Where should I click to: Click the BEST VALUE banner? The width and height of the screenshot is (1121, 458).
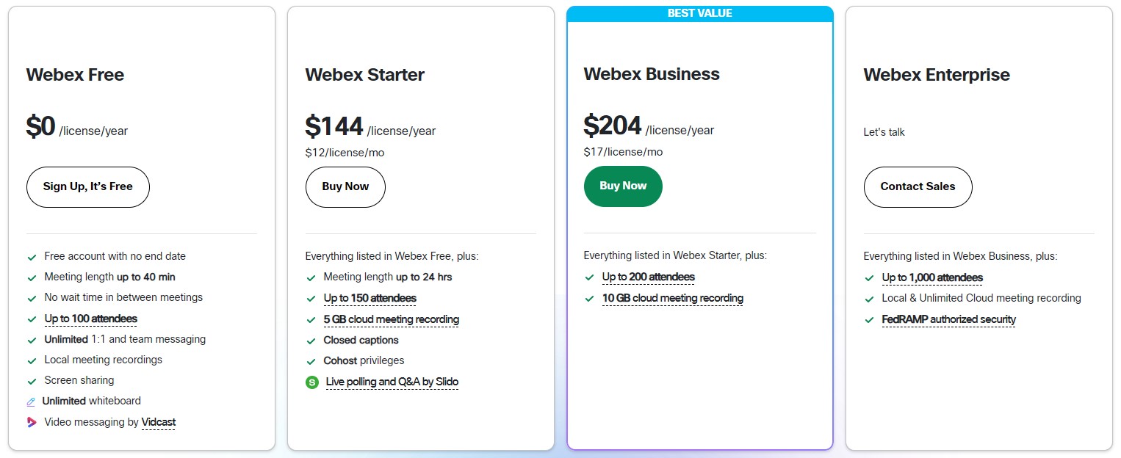tap(699, 13)
